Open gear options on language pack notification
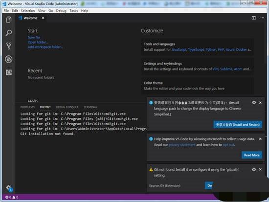Viewport: 269px width, 202px height. tap(254, 103)
